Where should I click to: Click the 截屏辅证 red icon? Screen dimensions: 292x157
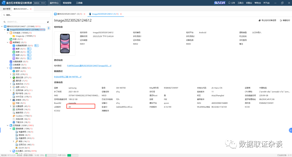11,42
